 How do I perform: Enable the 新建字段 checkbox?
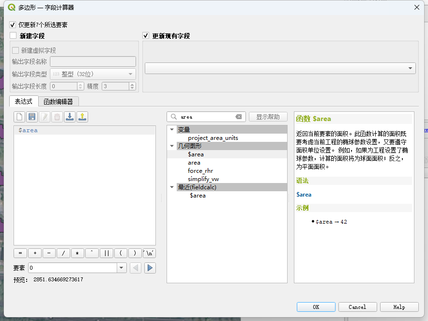tap(13, 36)
